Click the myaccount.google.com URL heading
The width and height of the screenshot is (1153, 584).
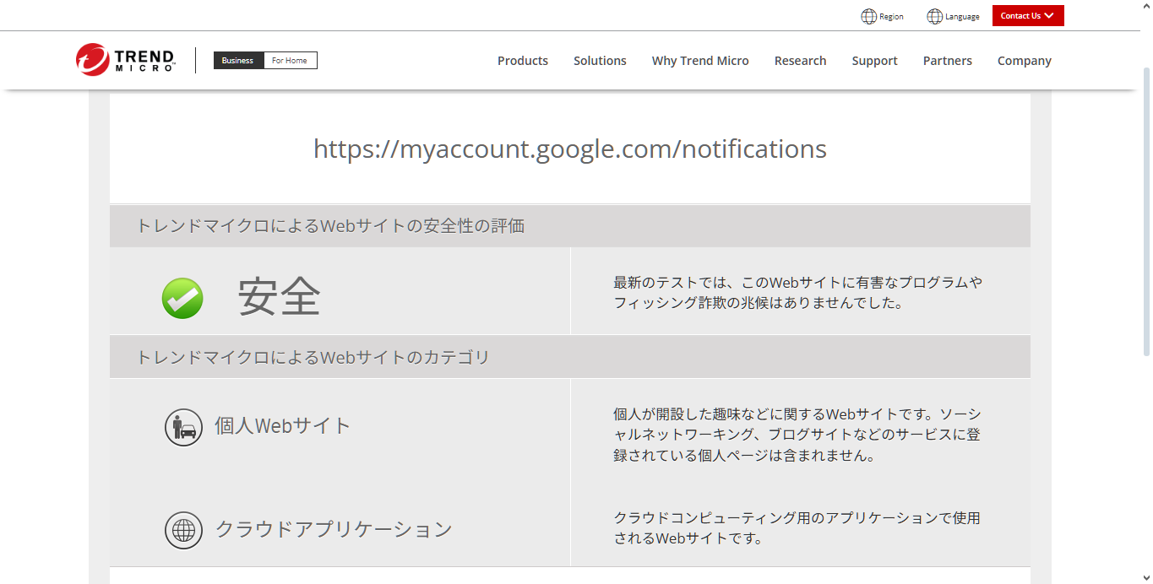click(x=569, y=149)
